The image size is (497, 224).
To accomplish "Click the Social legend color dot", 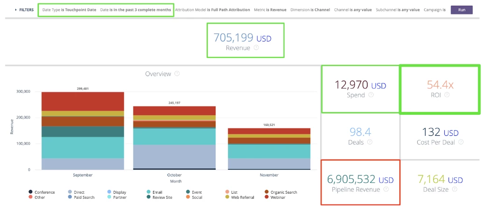I will click(x=188, y=197).
